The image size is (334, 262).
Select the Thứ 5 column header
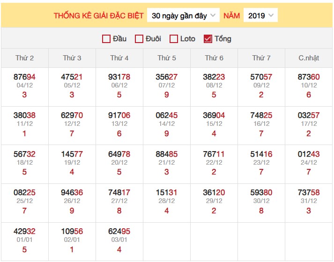[167, 58]
